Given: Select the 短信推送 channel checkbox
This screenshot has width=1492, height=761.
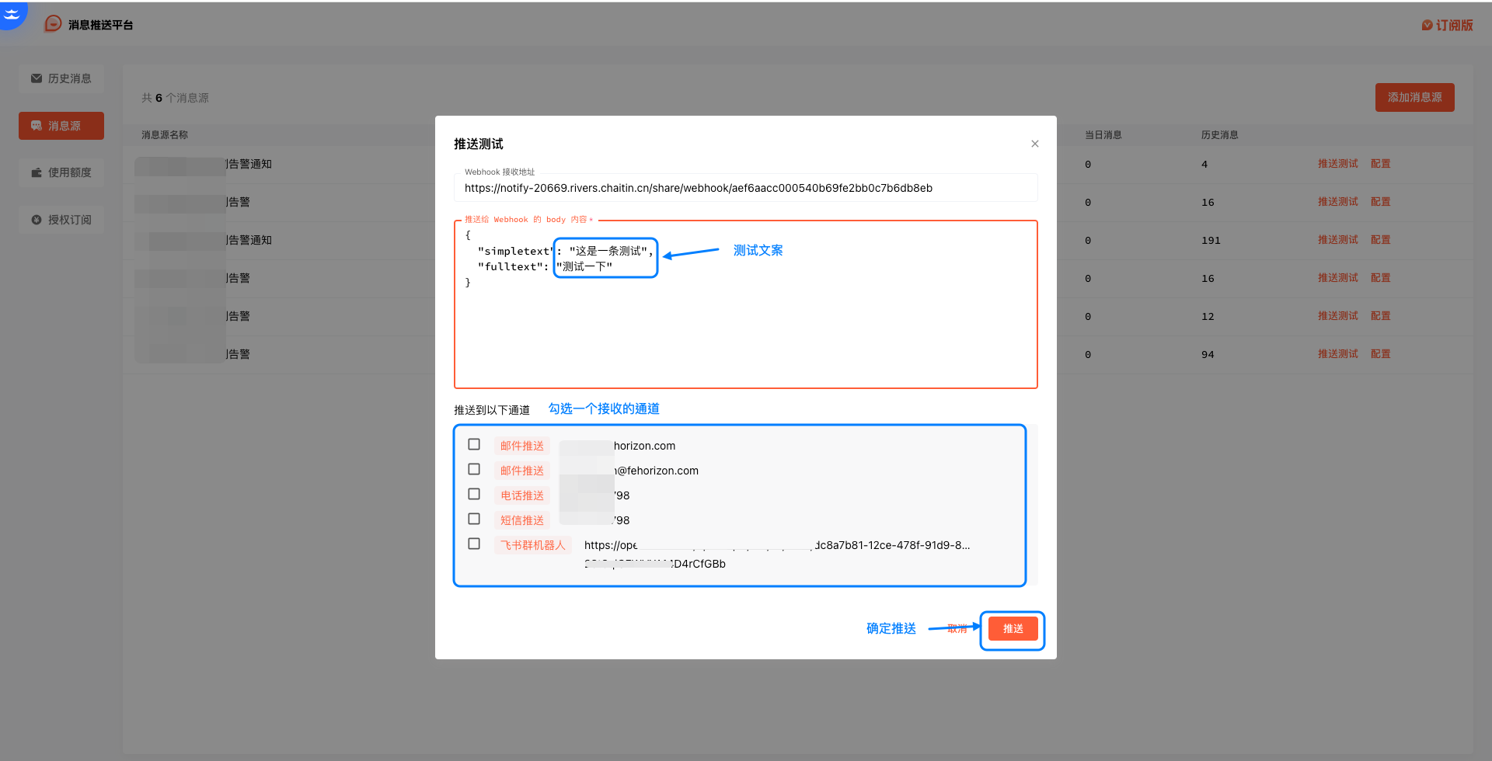Looking at the screenshot, I should point(474,519).
